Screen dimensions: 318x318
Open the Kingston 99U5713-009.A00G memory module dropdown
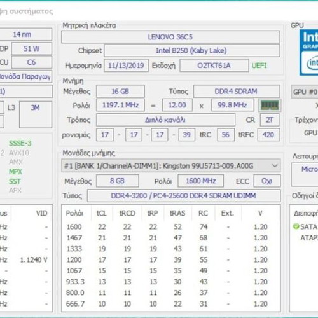click(x=171, y=165)
